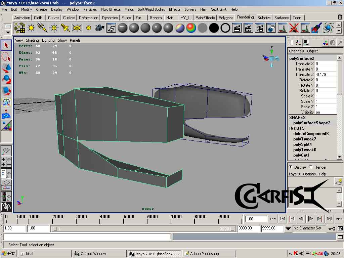
Task: Toggle channel box manipulator icon
Action: [x=325, y=43]
